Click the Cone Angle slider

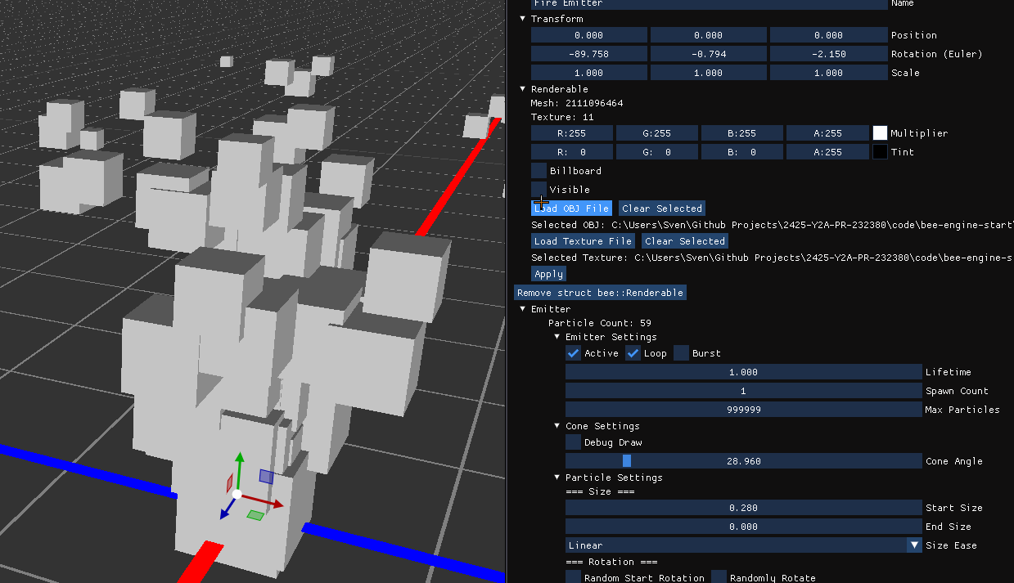[x=743, y=461]
